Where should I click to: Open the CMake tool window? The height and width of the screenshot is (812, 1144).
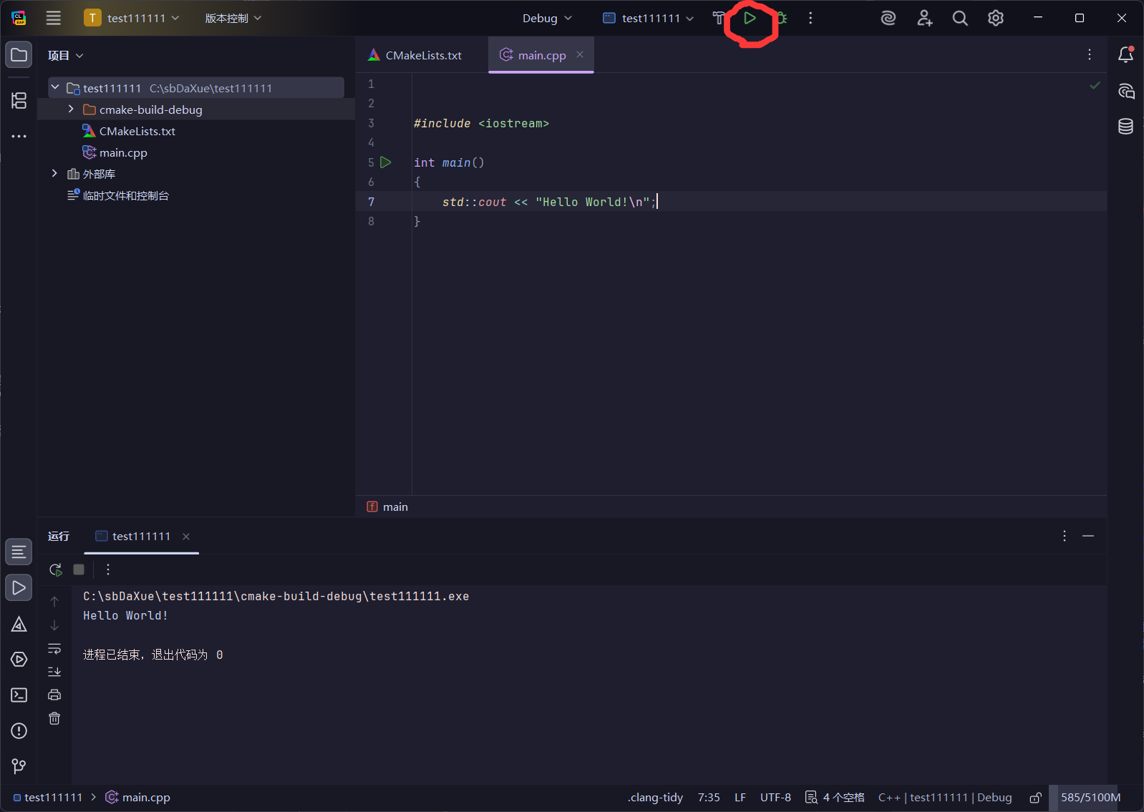tap(19, 625)
